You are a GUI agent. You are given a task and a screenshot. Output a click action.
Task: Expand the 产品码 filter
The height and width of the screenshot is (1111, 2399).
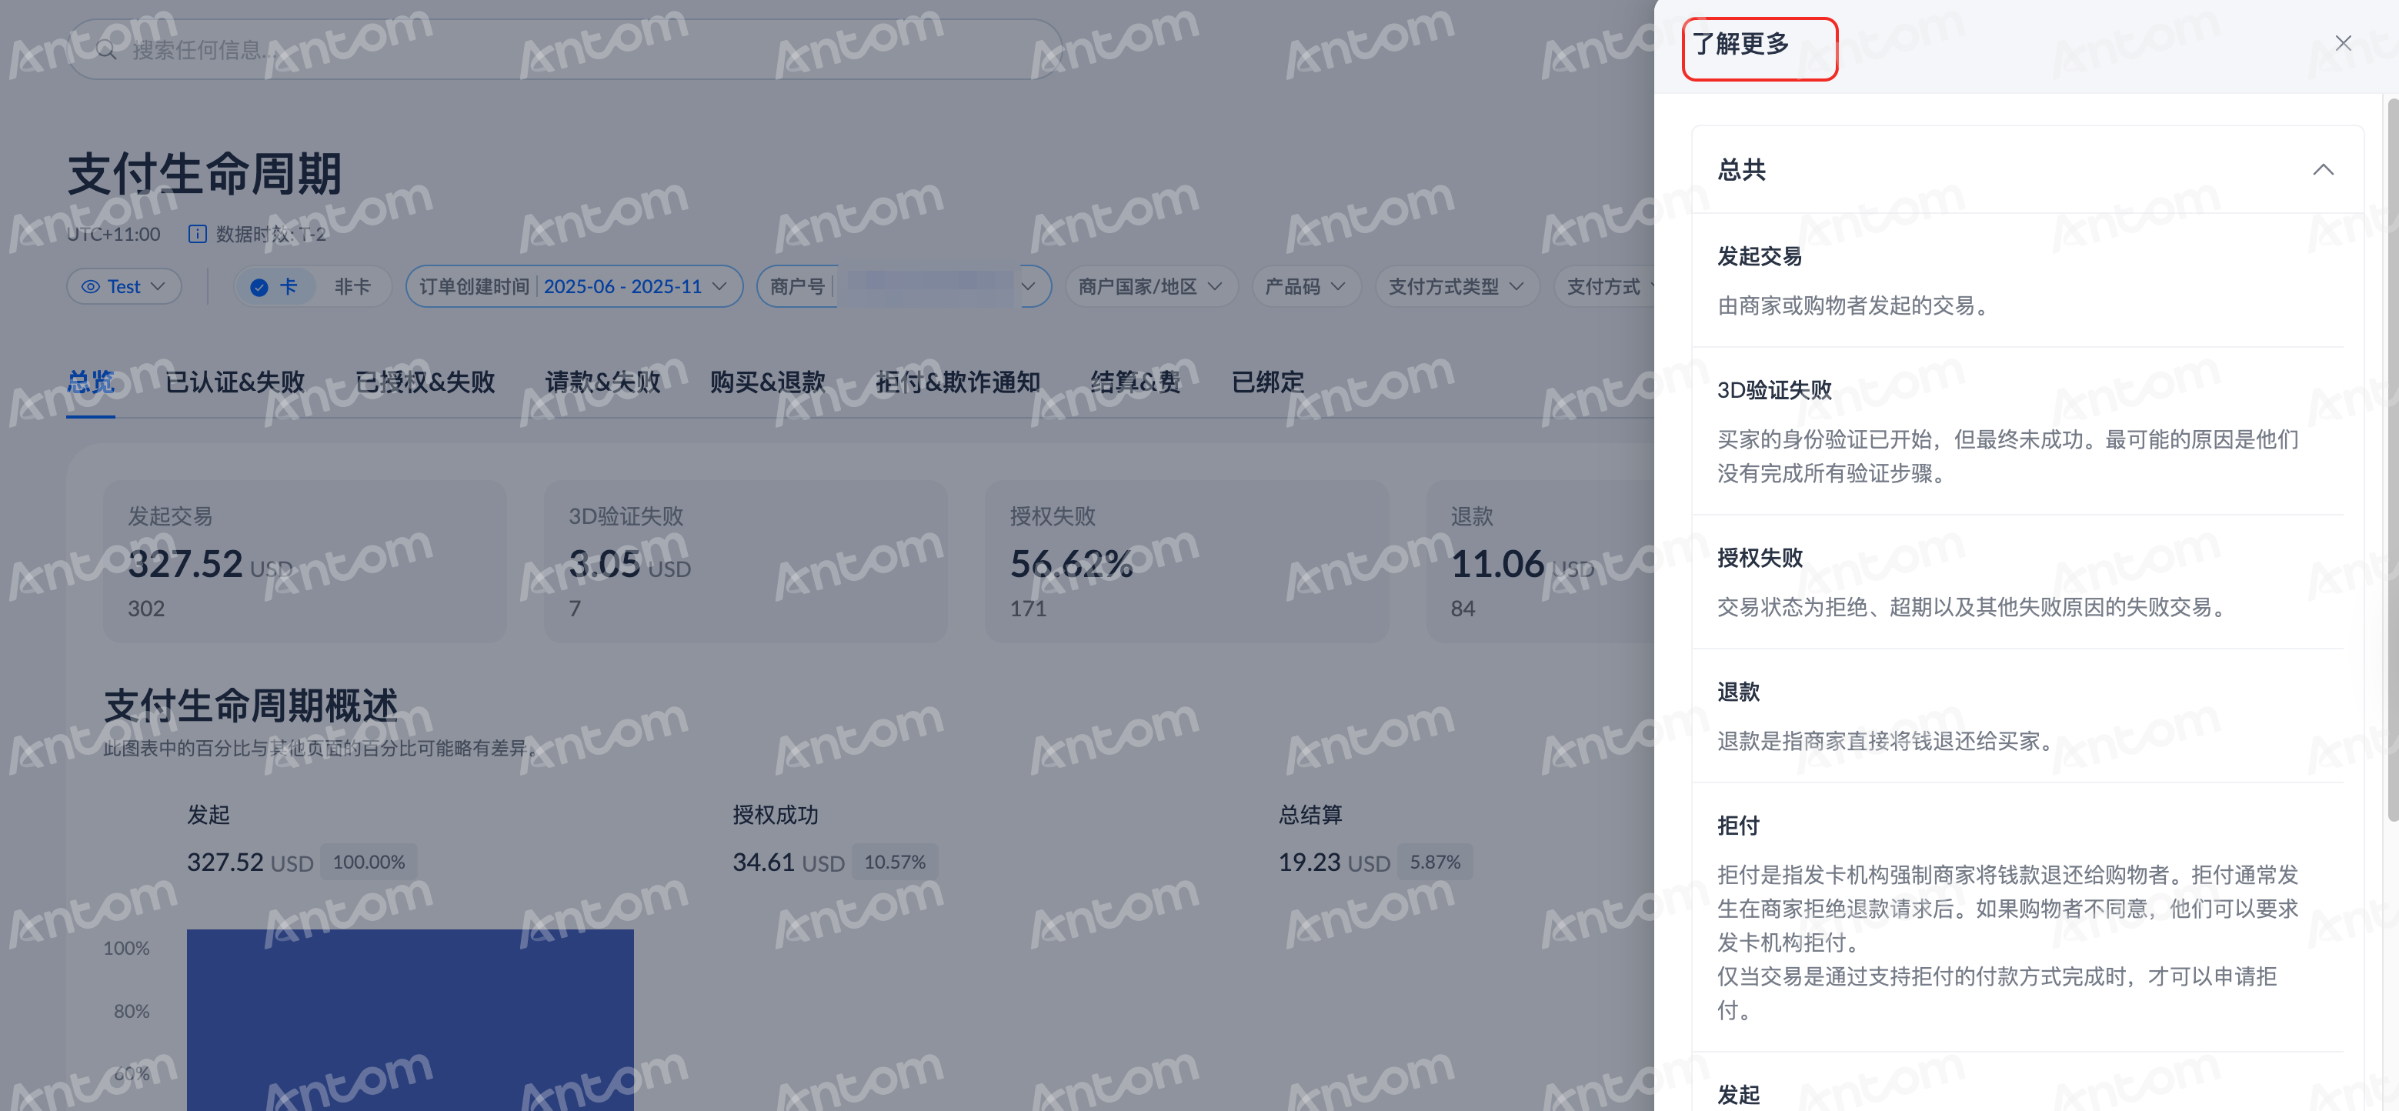pos(1306,286)
